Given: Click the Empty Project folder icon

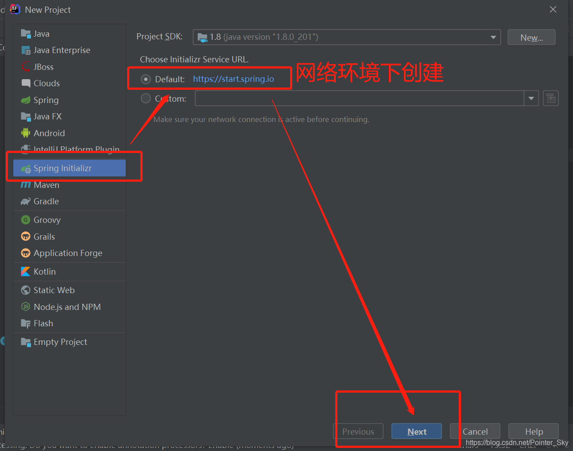Looking at the screenshot, I should [26, 342].
